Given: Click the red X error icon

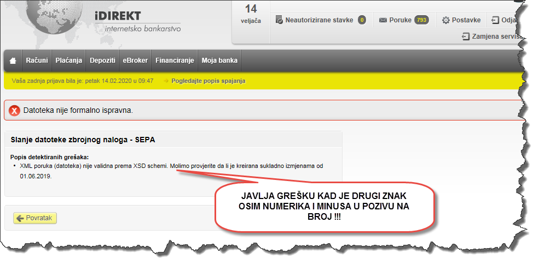Looking at the screenshot, I should tap(14, 111).
